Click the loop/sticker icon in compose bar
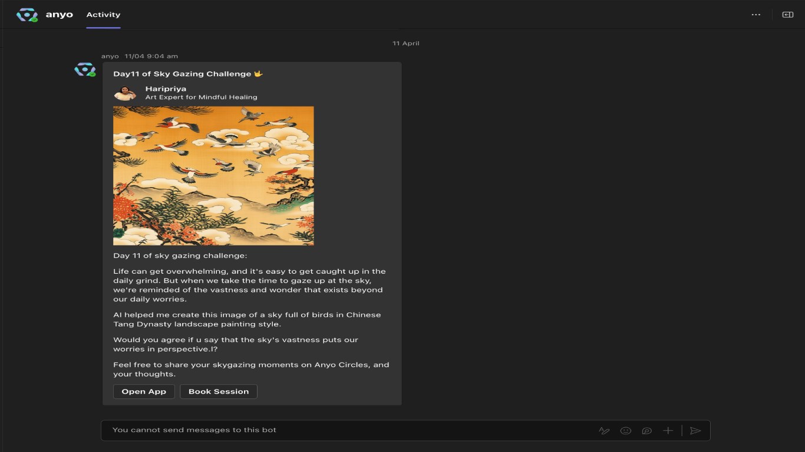 pos(647,431)
